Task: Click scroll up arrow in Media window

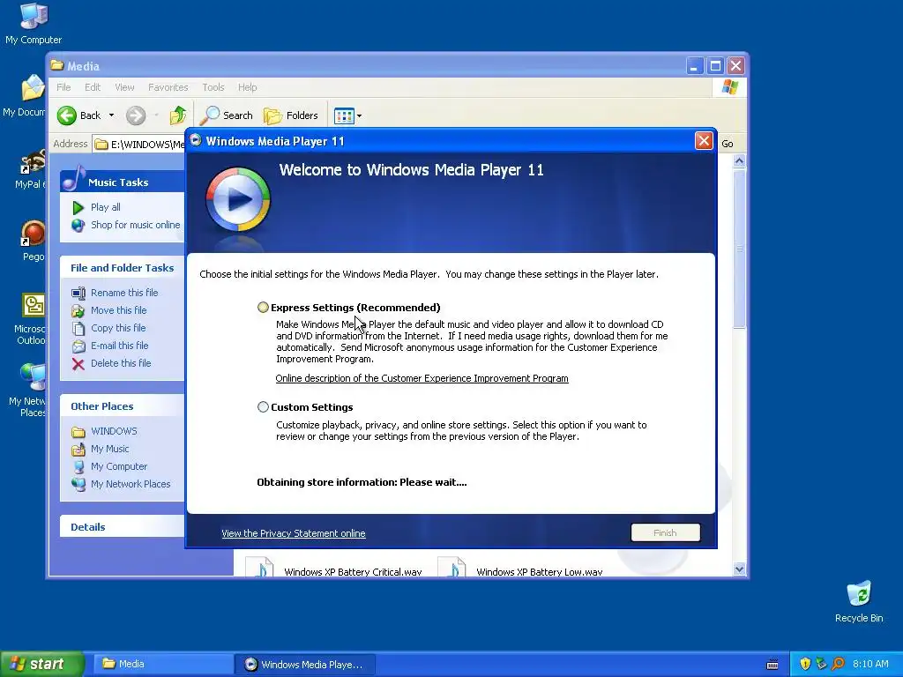Action: (740, 162)
